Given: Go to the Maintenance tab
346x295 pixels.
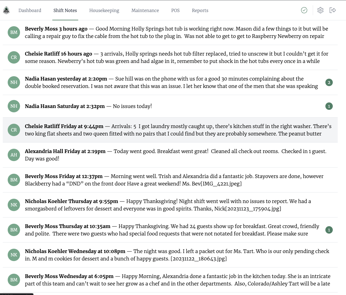Looking at the screenshot, I should coord(145,10).
